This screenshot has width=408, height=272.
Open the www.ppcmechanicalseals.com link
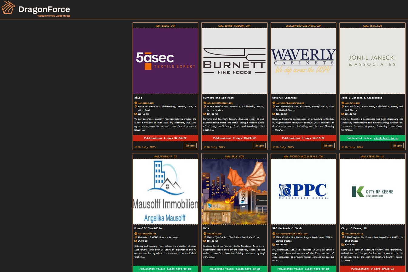[292, 234]
